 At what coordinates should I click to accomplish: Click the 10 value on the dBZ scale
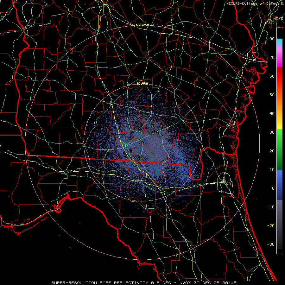point(272,170)
